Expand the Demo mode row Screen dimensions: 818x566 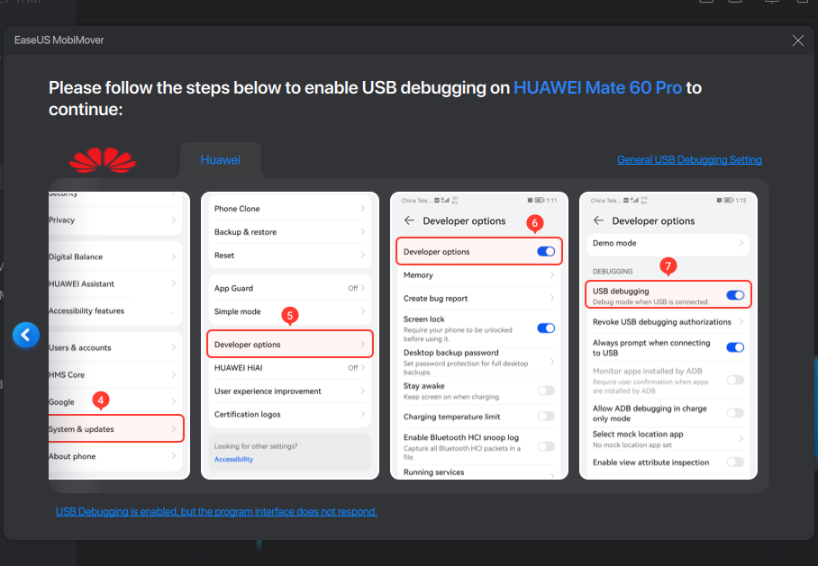click(668, 243)
